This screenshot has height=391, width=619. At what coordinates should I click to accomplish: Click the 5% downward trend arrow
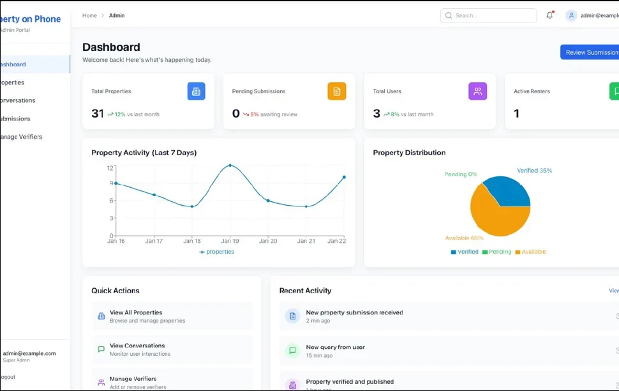[x=246, y=114]
